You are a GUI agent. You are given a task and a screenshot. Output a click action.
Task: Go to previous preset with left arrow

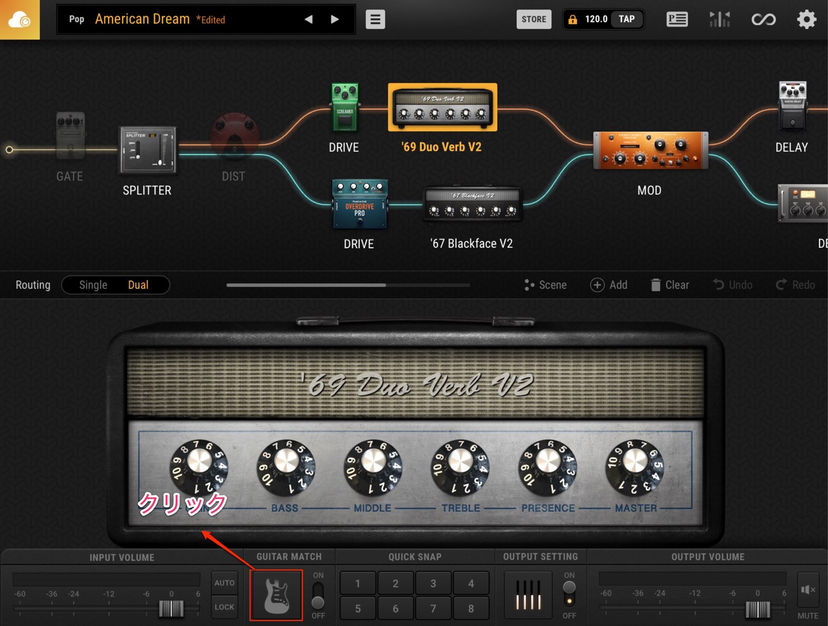(x=308, y=19)
